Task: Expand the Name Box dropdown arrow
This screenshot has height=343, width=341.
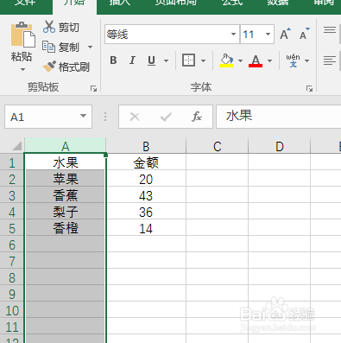Action: [83, 116]
